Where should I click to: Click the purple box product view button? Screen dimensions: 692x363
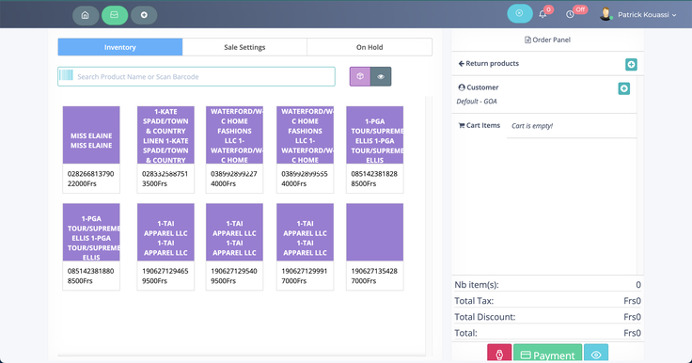tap(360, 76)
